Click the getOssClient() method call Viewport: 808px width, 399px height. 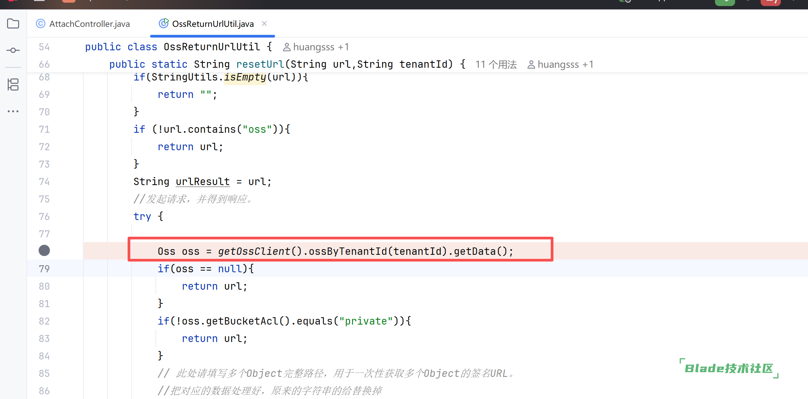254,251
